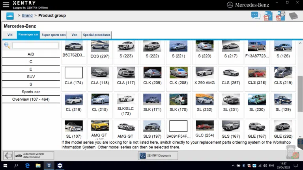This screenshot has height=170, width=303.
Task: Filter by Sports car category
Action: (x=31, y=92)
